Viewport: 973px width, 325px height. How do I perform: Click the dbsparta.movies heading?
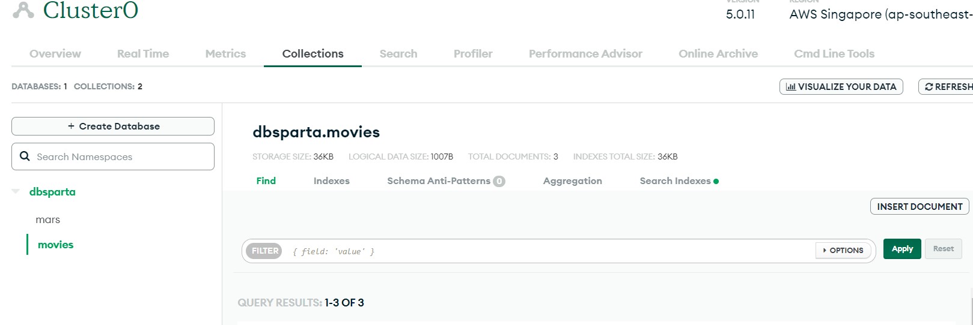pyautogui.click(x=316, y=132)
